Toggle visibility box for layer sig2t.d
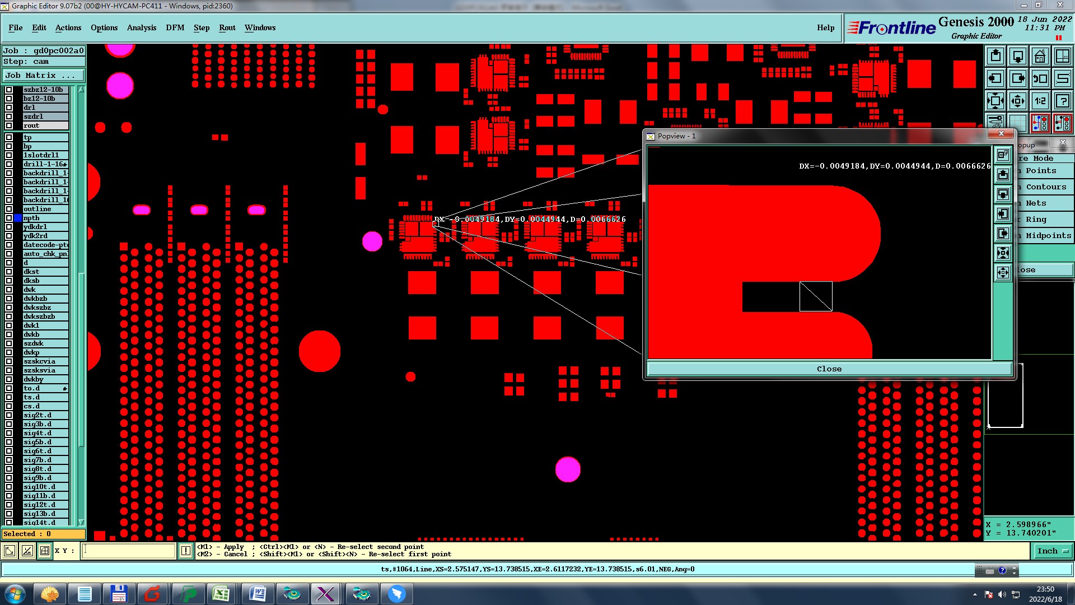Viewport: 1075px width, 605px height. point(9,415)
